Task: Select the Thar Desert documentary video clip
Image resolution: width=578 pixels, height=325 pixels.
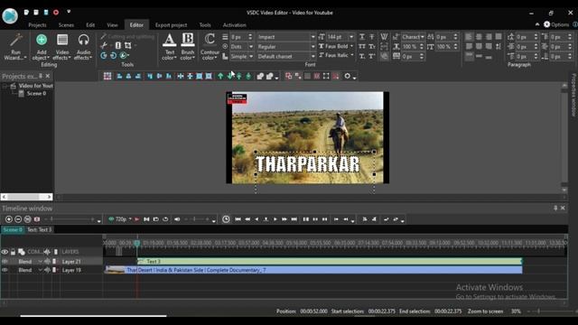Action: (x=313, y=270)
